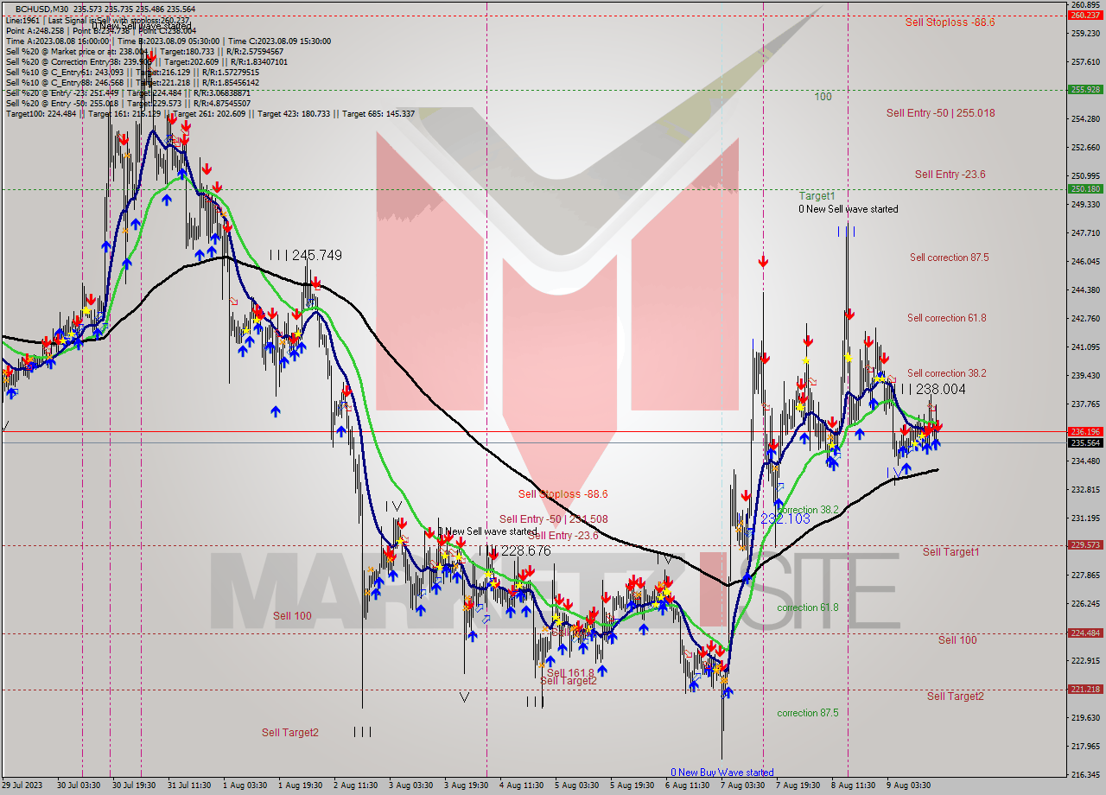
Task: Select the 'Sell correction 61.8' label
Action: (x=946, y=318)
